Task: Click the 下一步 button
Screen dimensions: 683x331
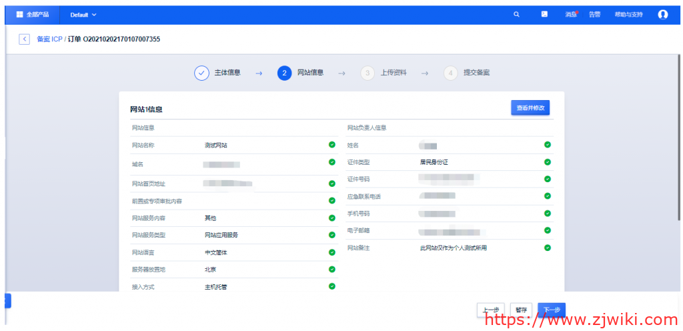Action: 552,310
